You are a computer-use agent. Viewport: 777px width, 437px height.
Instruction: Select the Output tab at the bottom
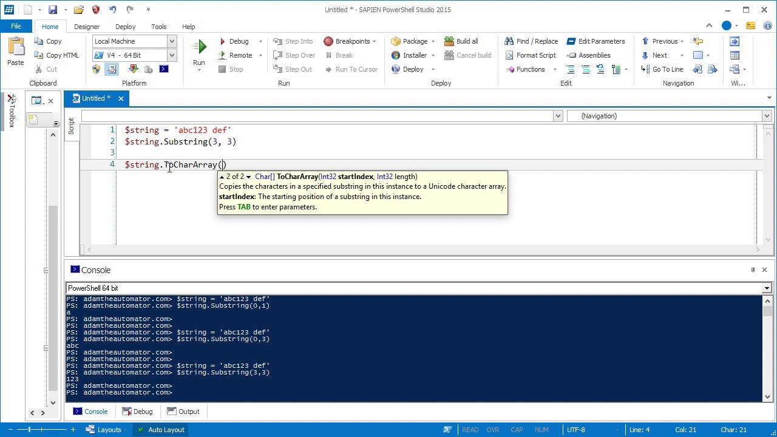(183, 412)
